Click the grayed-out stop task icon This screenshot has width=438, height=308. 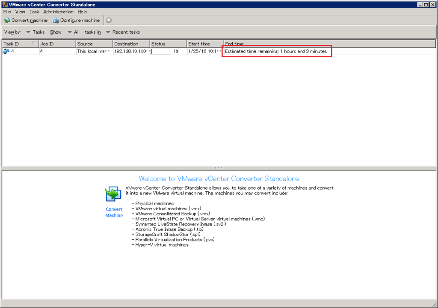pyautogui.click(x=109, y=20)
